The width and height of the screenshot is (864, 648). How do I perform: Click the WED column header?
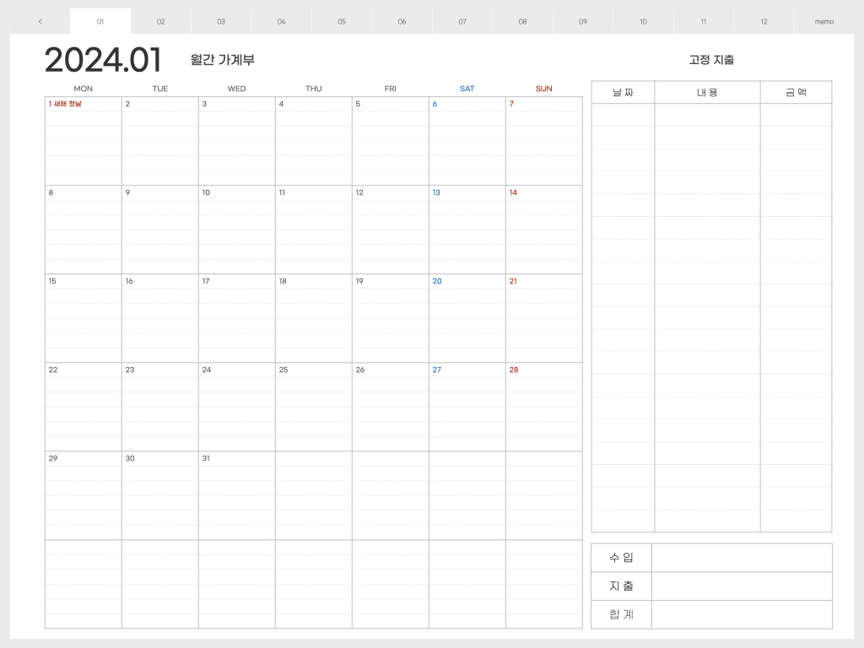(x=237, y=88)
